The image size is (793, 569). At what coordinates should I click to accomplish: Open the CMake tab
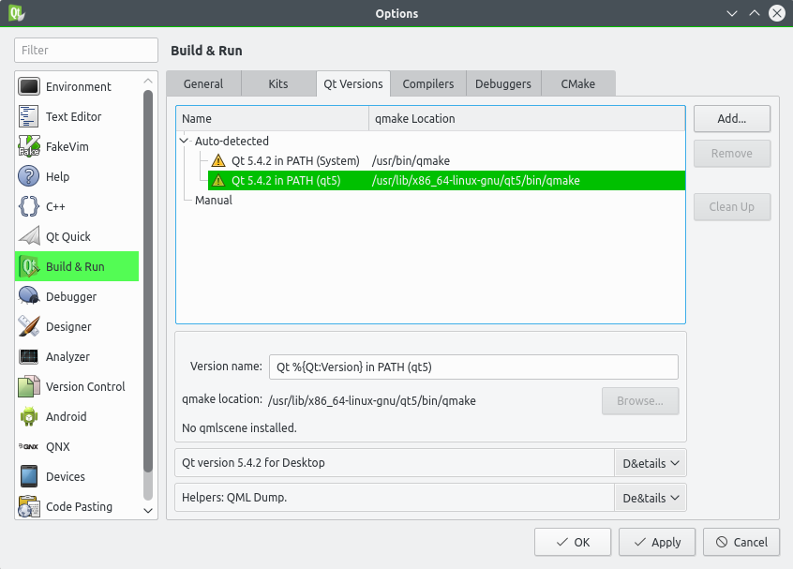577,83
